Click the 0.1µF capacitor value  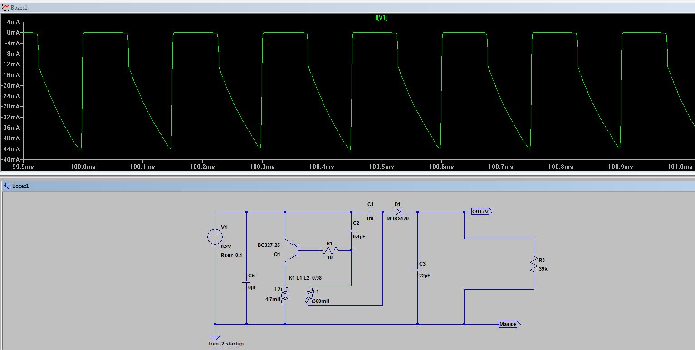point(359,237)
